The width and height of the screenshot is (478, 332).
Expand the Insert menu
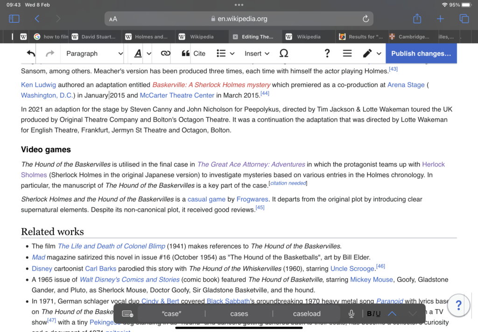pos(257,54)
